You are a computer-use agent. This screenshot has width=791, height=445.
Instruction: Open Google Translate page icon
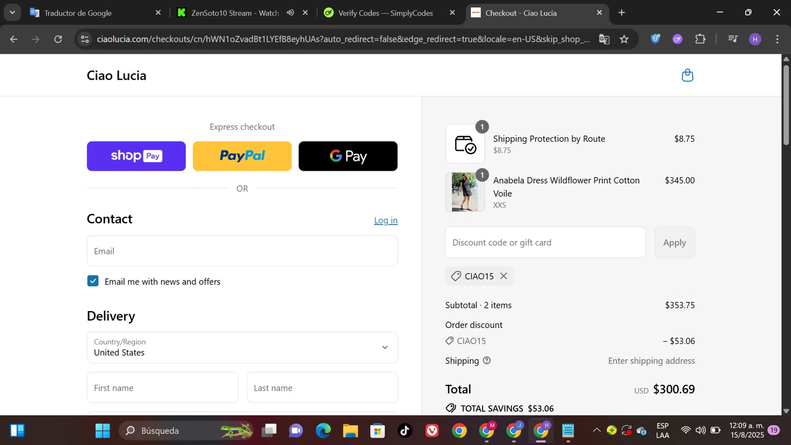pos(604,39)
